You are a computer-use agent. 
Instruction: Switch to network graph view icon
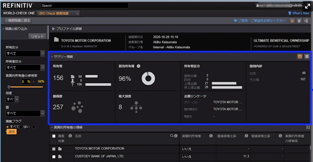[x=299, y=21]
